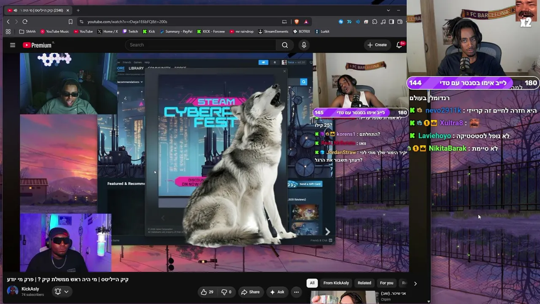
Task: Show more filter chips with right arrow
Action: pos(415,283)
